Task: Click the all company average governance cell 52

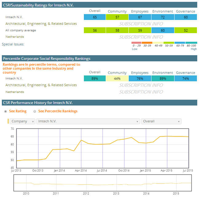Action: [x=186, y=30]
